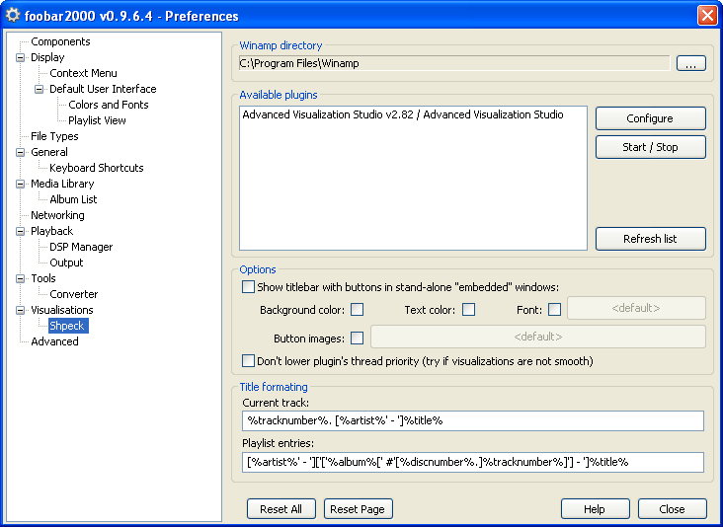Image resolution: width=723 pixels, height=527 pixels.
Task: Select the General tree label
Action: (48, 152)
